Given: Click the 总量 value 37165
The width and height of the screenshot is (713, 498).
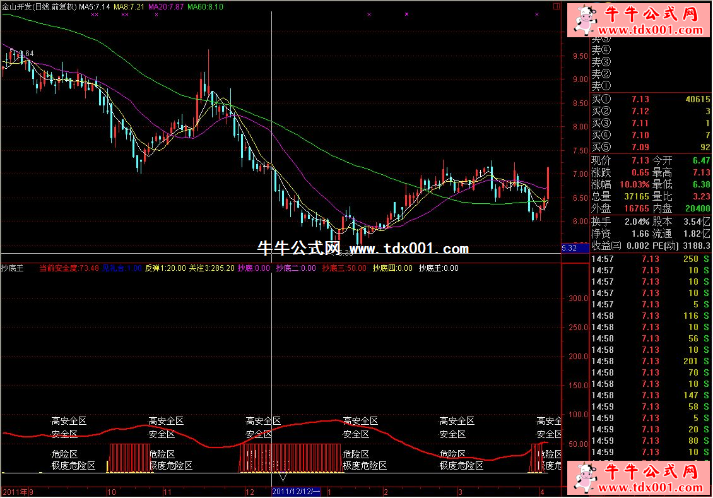Looking at the screenshot, I should [x=637, y=197].
